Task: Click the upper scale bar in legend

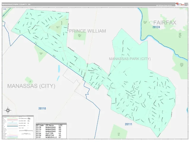Action: 26,131
